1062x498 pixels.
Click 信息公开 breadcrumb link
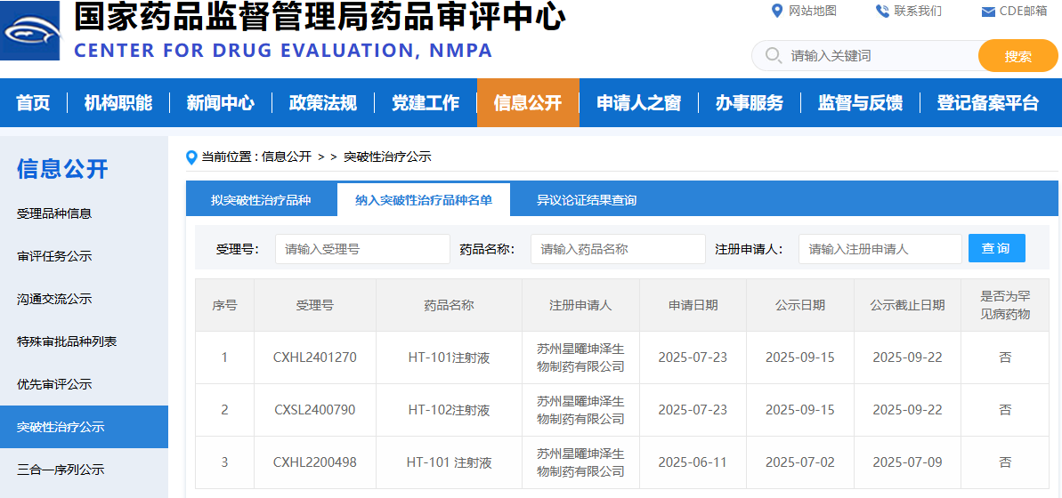point(286,157)
